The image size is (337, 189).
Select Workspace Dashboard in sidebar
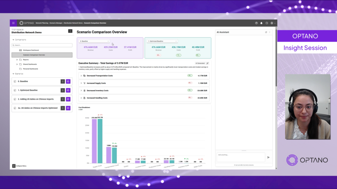point(31,50)
